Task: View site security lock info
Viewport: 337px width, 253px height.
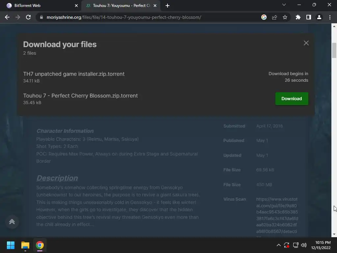Action: (41, 17)
